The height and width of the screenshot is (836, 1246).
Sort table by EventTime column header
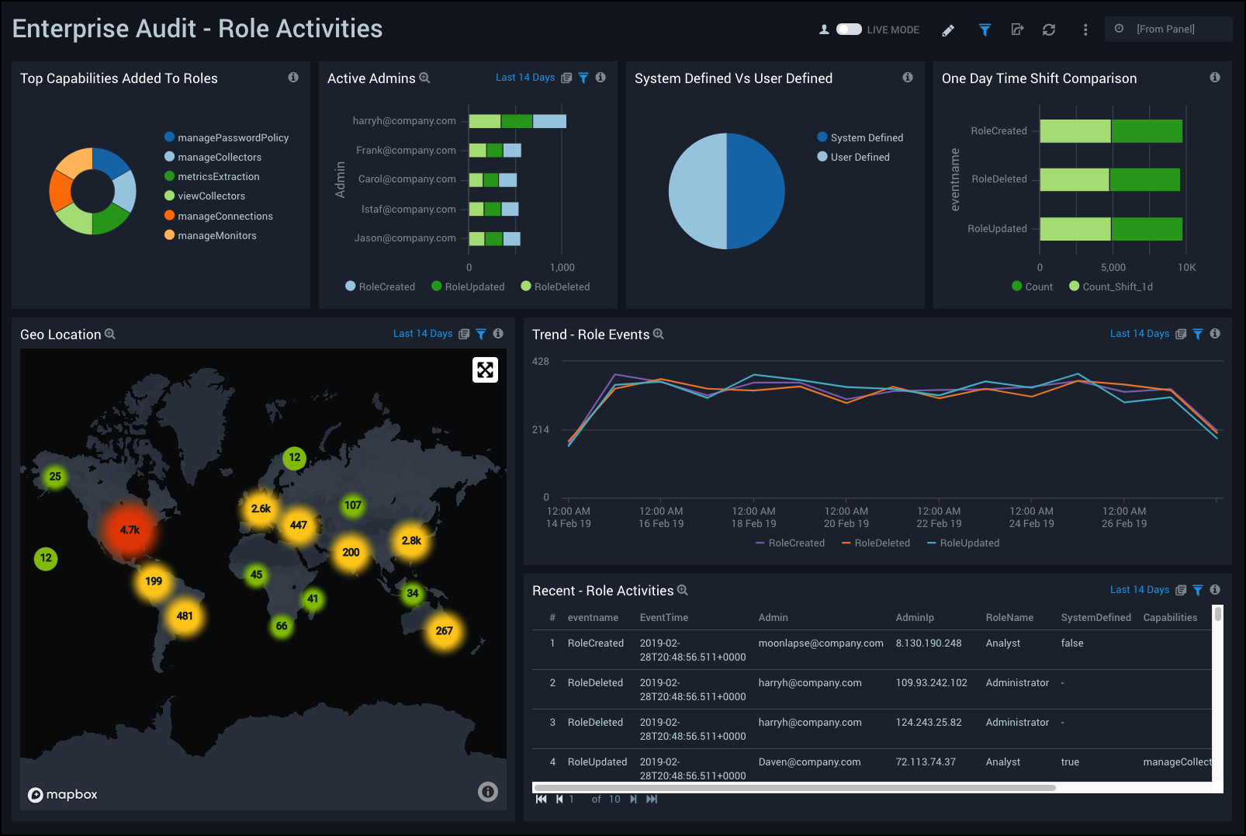point(663,618)
